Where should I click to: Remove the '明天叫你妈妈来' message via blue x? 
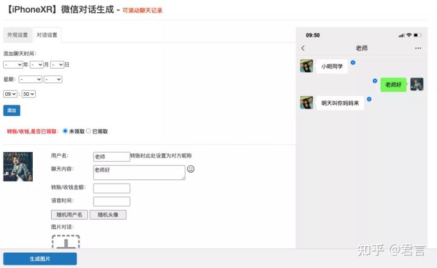point(369,99)
